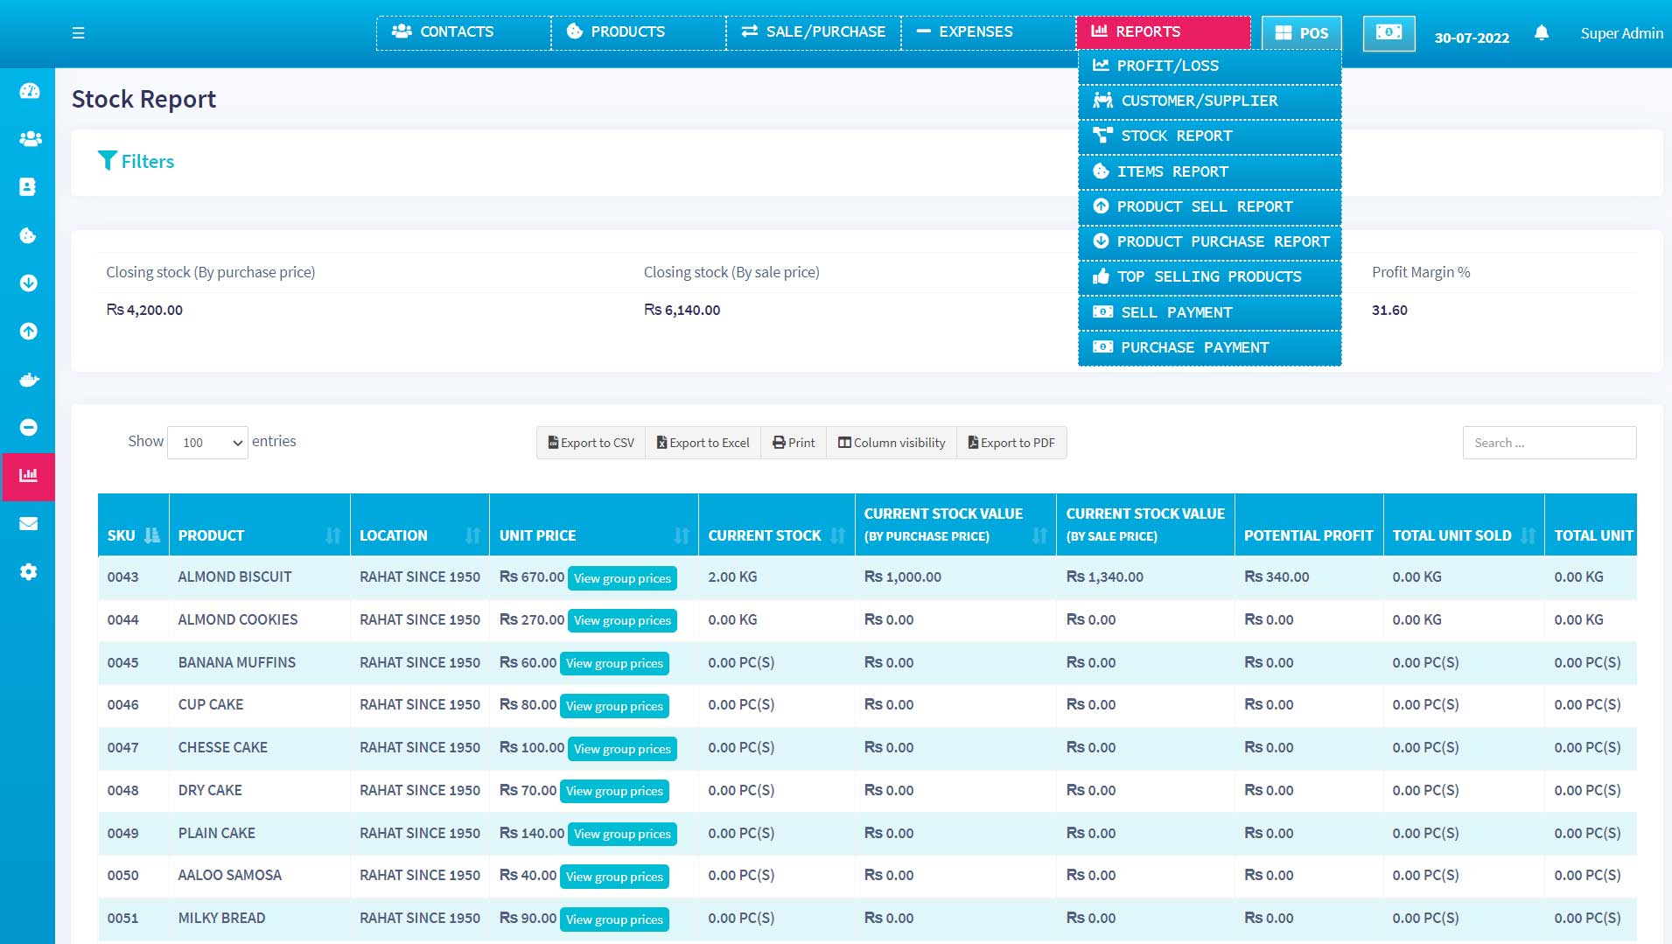The width and height of the screenshot is (1672, 944).
Task: Open the envelope icon in sidebar
Action: pos(29,524)
